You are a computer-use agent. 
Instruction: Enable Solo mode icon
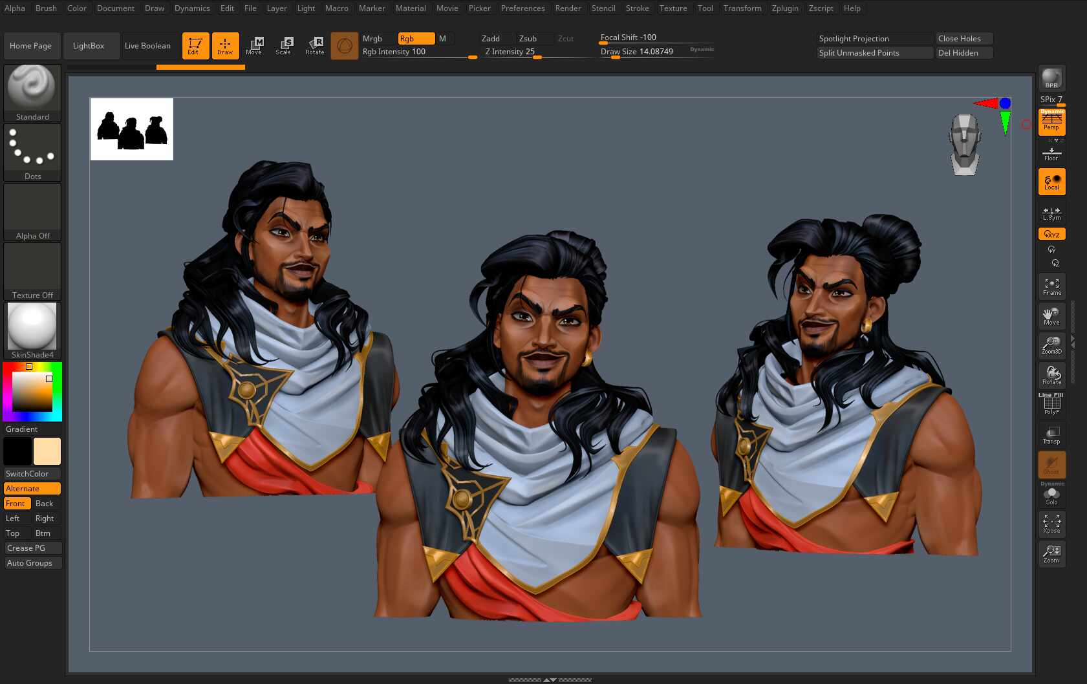1051,495
